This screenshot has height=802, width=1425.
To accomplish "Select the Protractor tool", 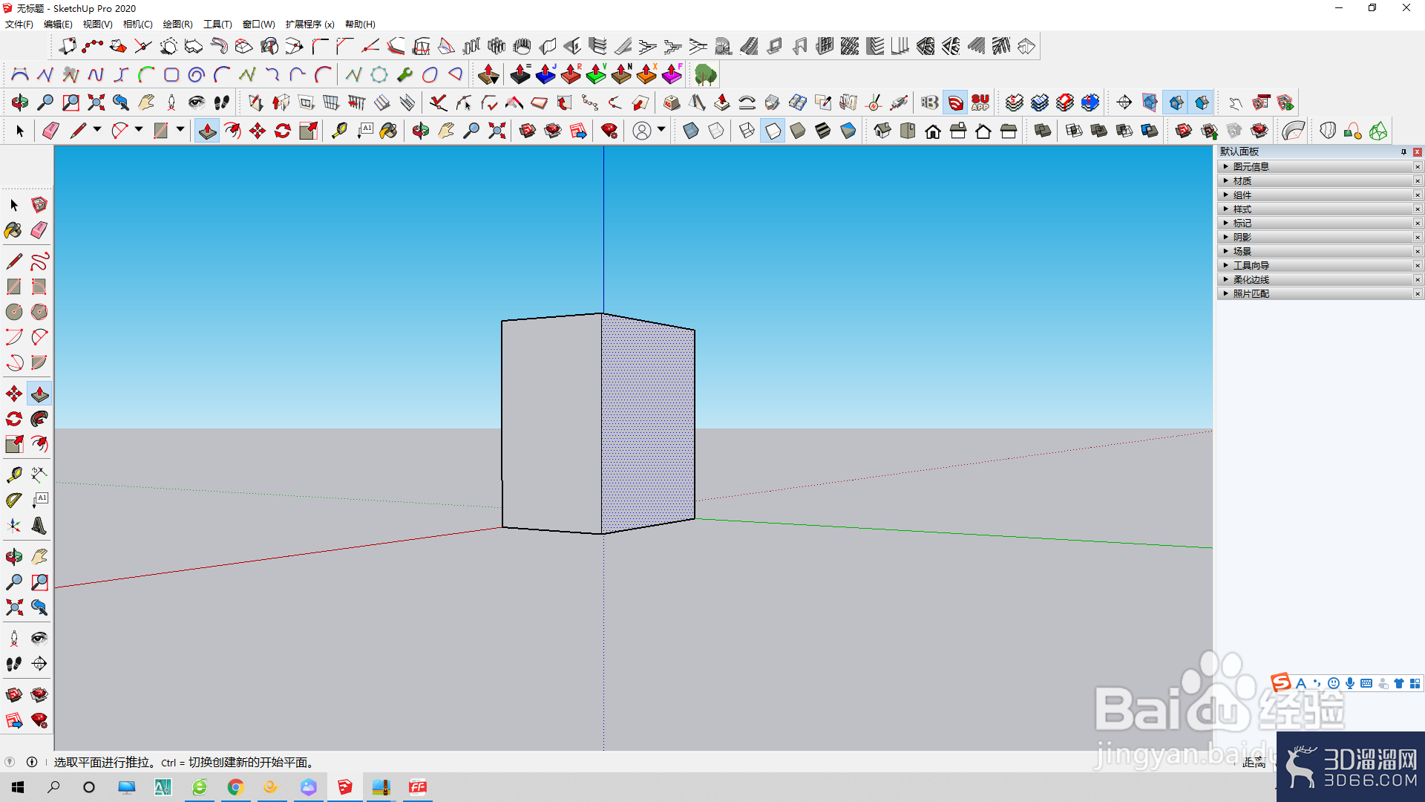I will point(14,501).
